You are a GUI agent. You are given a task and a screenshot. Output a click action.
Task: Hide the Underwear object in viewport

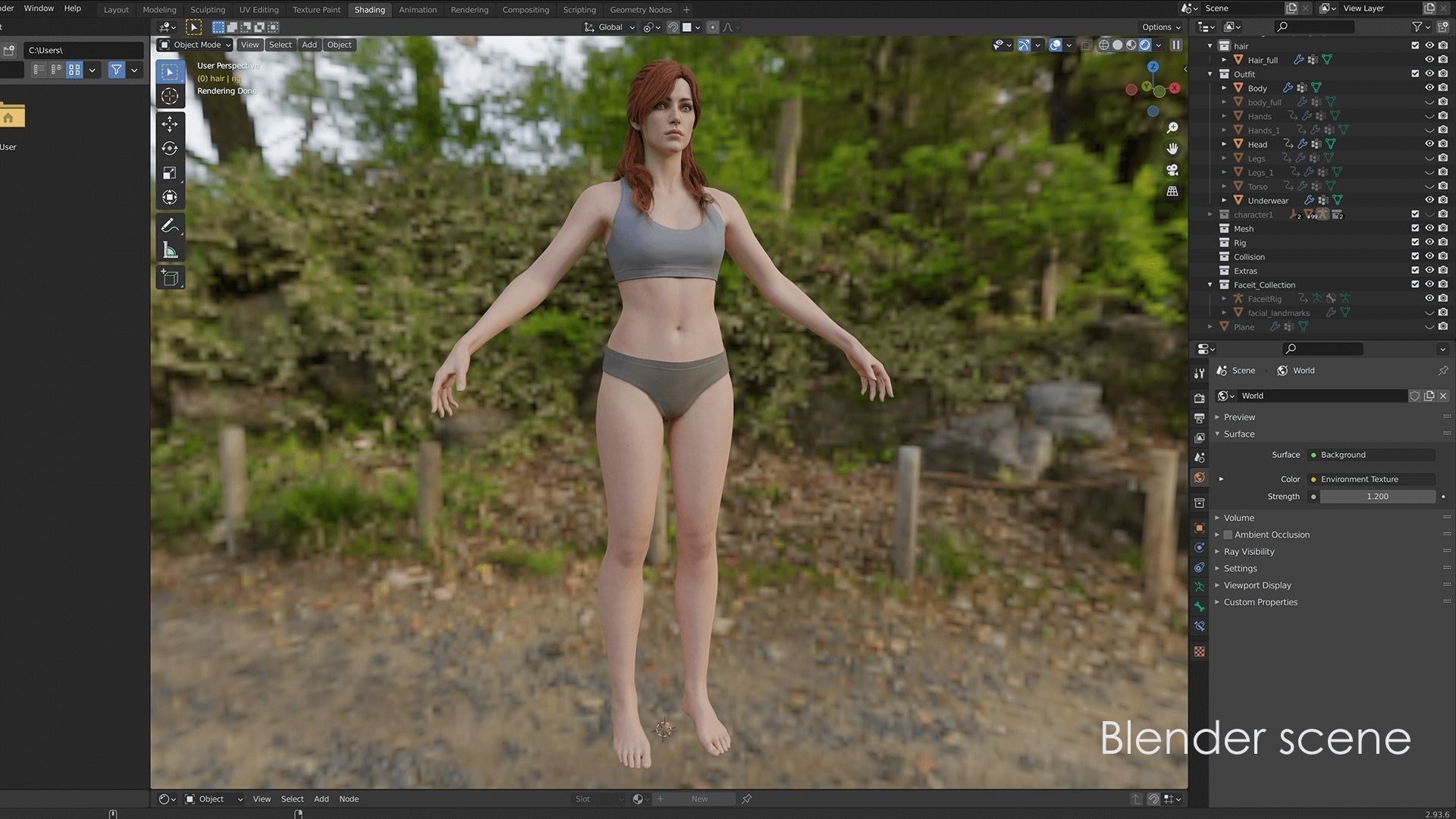click(1429, 200)
